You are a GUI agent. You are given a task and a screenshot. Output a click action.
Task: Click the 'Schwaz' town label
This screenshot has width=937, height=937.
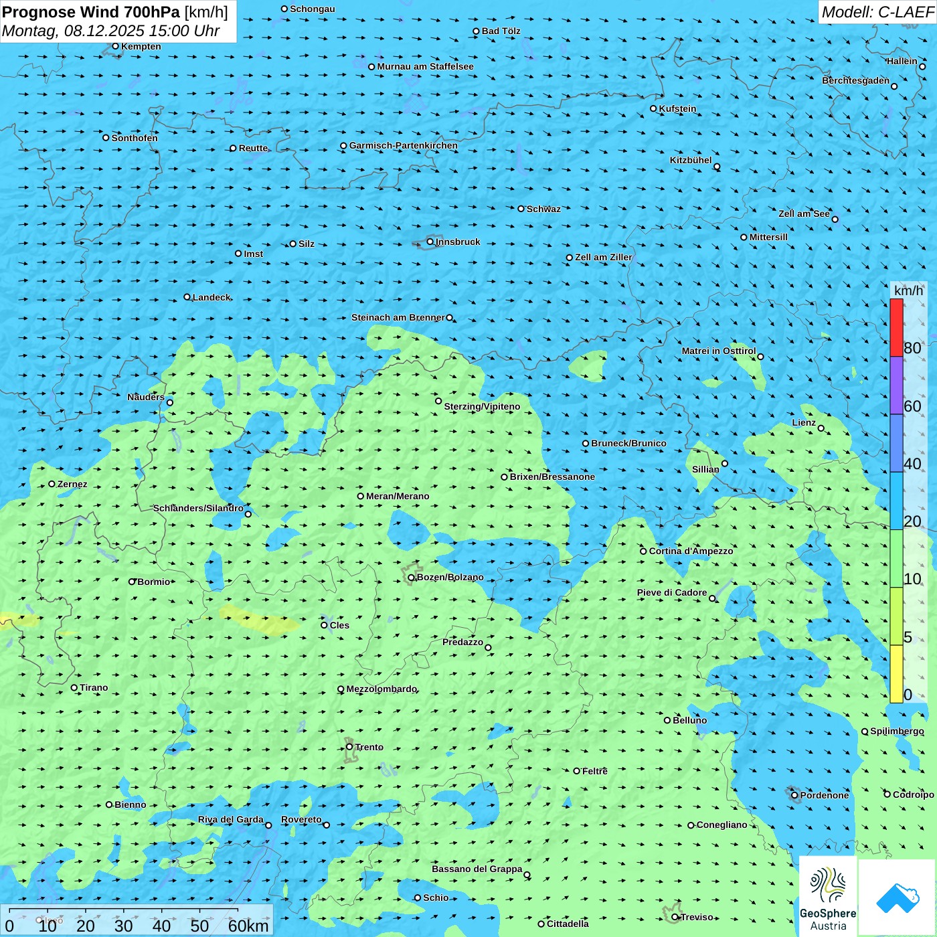(x=543, y=209)
